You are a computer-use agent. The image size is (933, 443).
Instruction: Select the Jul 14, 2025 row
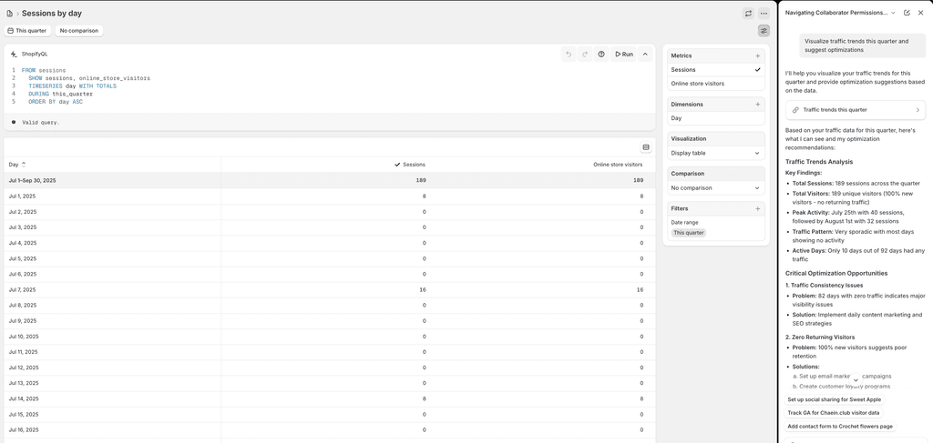[x=330, y=399]
